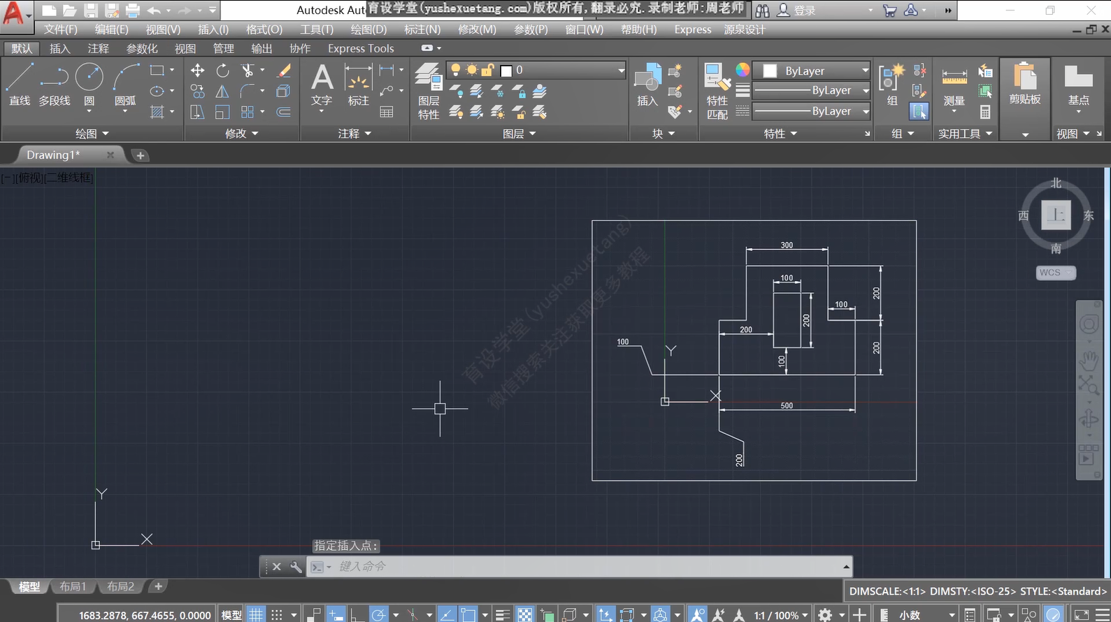1111x622 pixels.
Task: Click the WCS button under the ViewCube
Action: [x=1055, y=273]
